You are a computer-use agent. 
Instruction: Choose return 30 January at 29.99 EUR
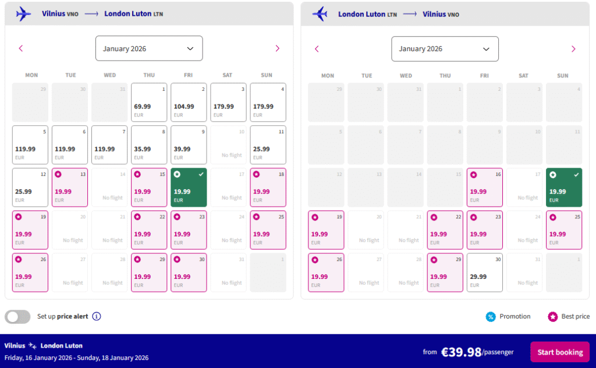[484, 273]
